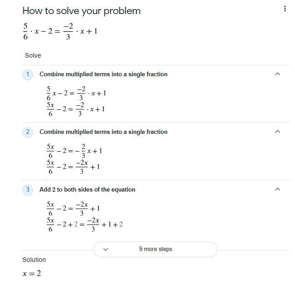Collapse step 2 using its chevron
The width and height of the screenshot is (295, 281).
[x=277, y=132]
